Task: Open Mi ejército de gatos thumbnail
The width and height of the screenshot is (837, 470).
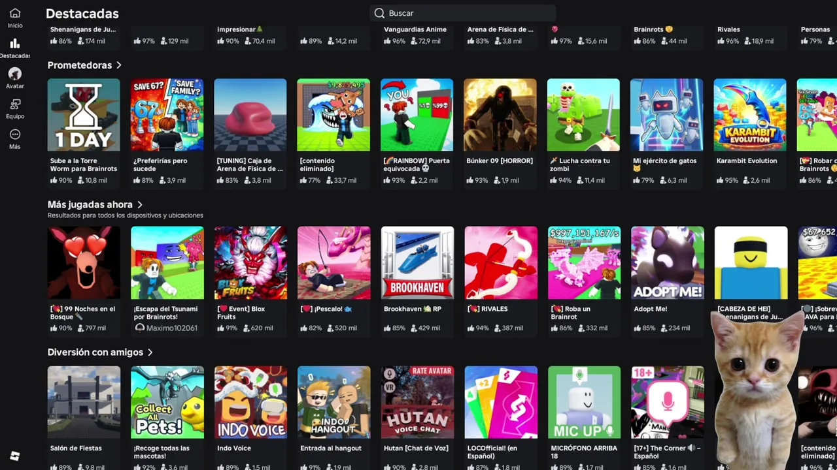Action: point(667,115)
